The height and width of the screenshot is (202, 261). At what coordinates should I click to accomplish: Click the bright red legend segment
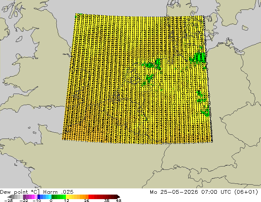click(90, 197)
